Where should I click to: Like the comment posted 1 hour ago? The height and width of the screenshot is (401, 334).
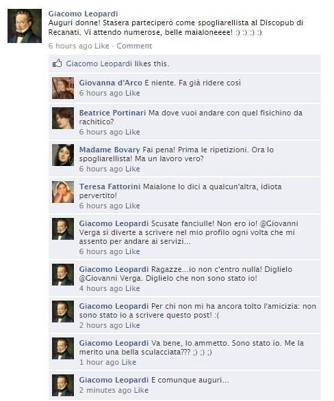(x=129, y=362)
